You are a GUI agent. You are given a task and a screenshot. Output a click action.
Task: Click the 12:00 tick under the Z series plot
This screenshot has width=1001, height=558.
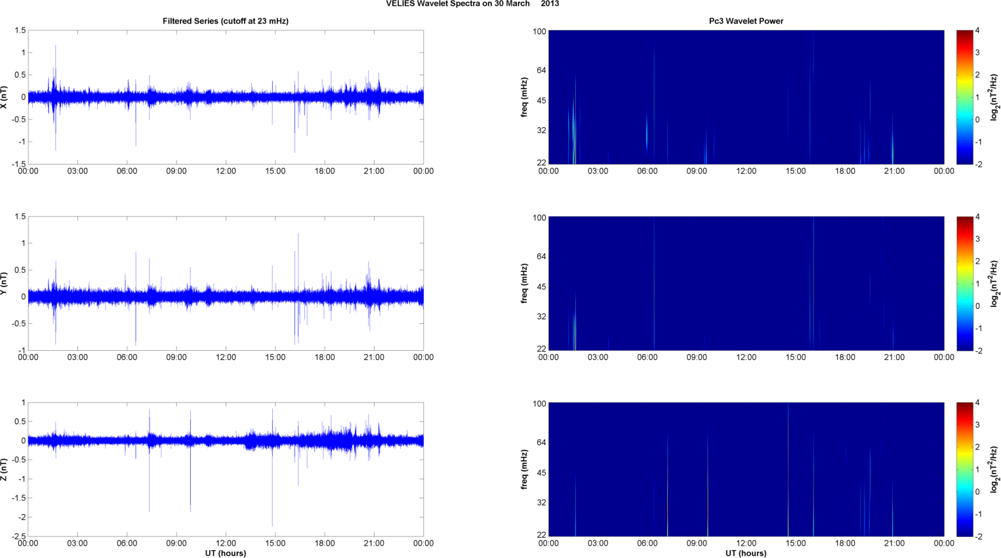pos(226,544)
